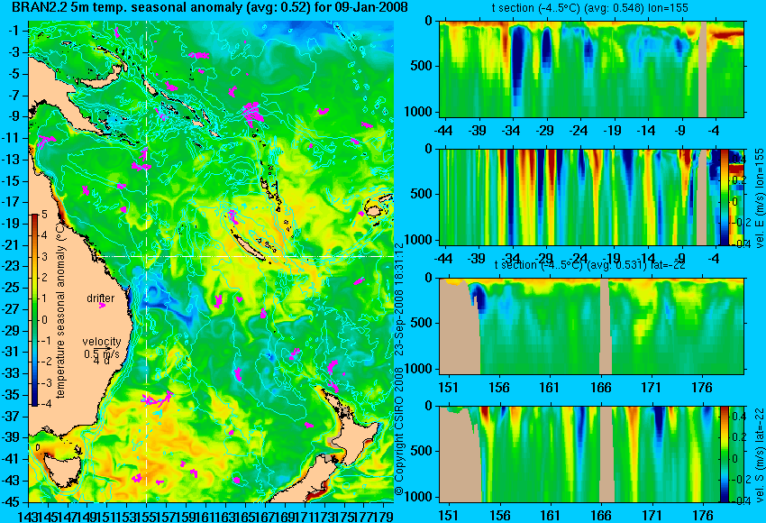Click the vel. E color bar for lon=155
This screenshot has height=523, width=766.
pyautogui.click(x=725, y=197)
